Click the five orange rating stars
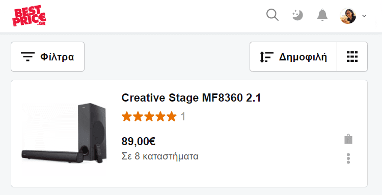The height and width of the screenshot is (195, 382). 149,117
